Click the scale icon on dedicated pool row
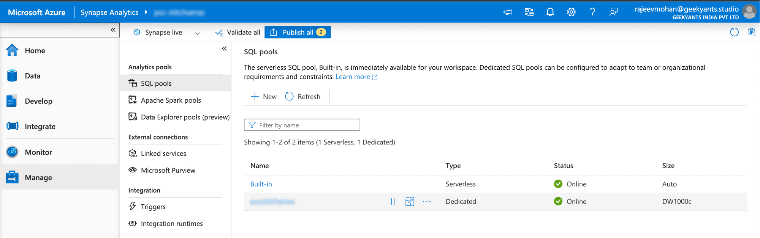 coord(410,202)
